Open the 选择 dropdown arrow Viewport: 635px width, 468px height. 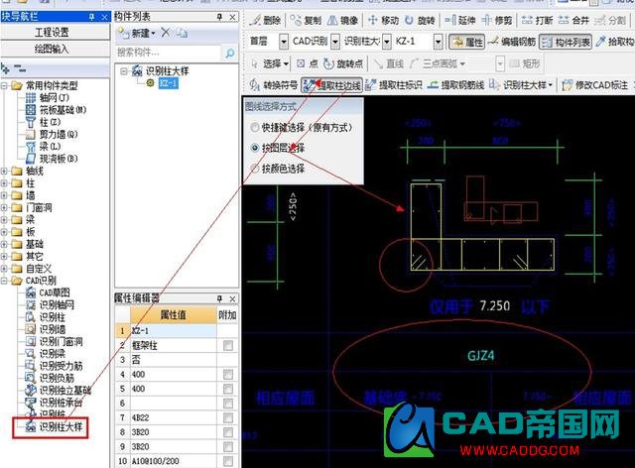pyautogui.click(x=286, y=64)
